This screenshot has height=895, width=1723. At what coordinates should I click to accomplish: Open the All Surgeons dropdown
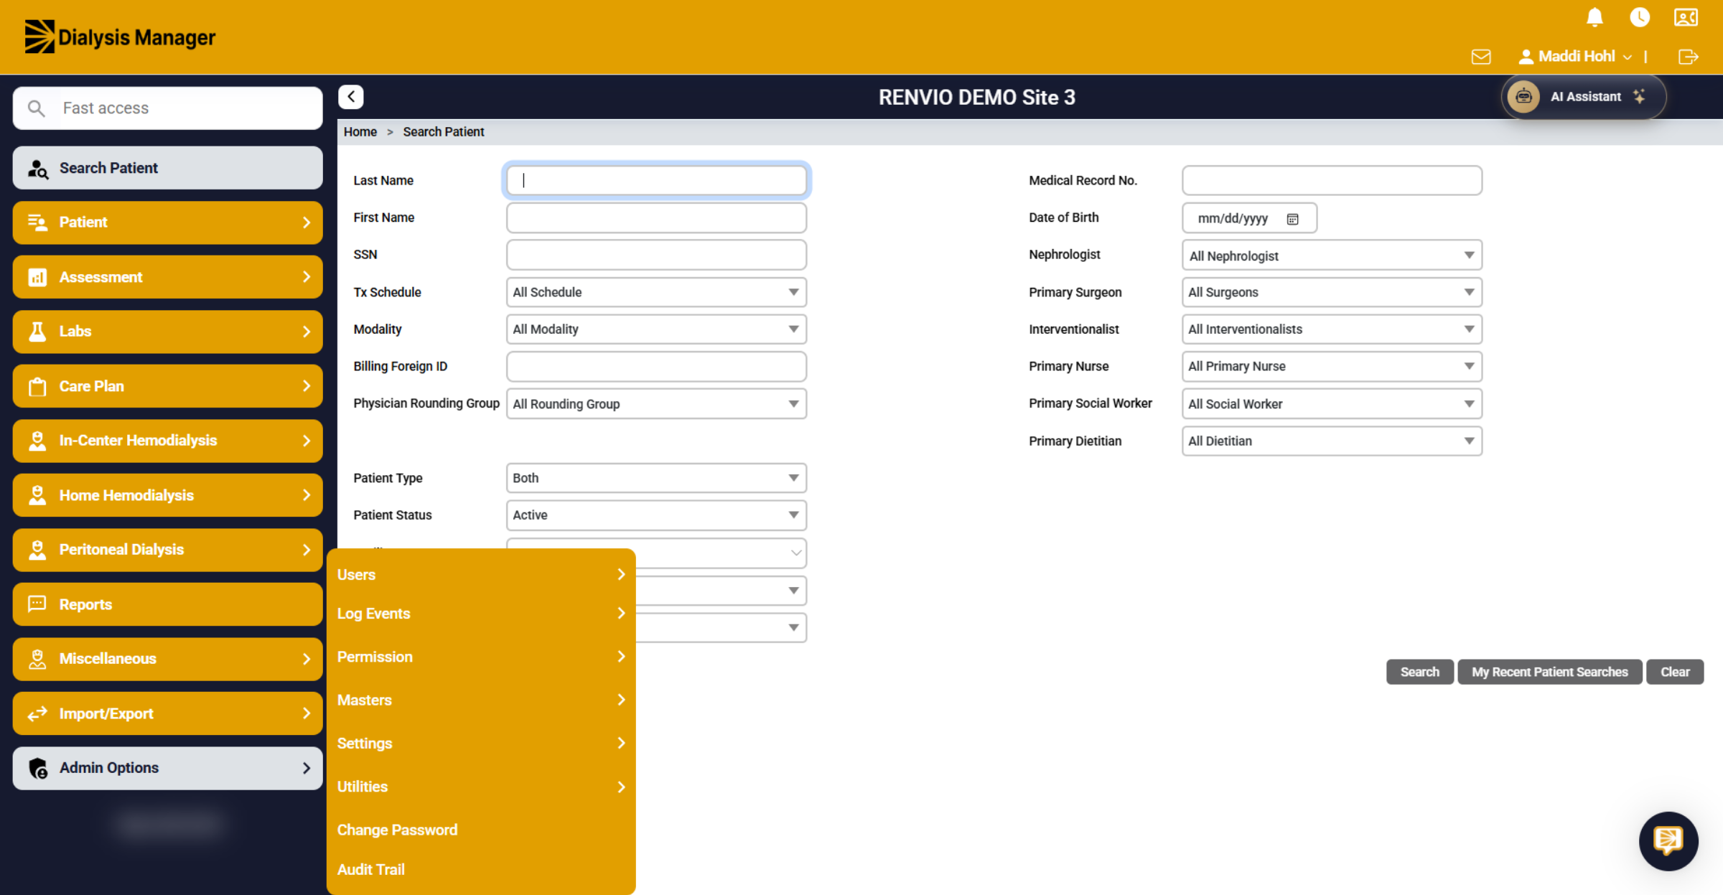tap(1332, 292)
